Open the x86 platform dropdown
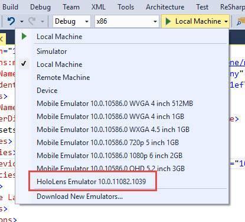Image resolution: width=245 pixels, height=222 pixels. coord(127,21)
